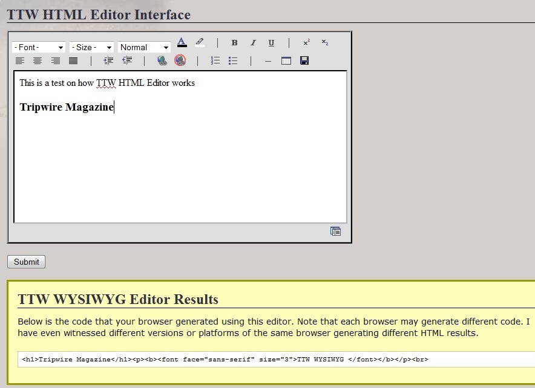Apply subscript formatting
The image size is (535, 388).
click(x=325, y=42)
